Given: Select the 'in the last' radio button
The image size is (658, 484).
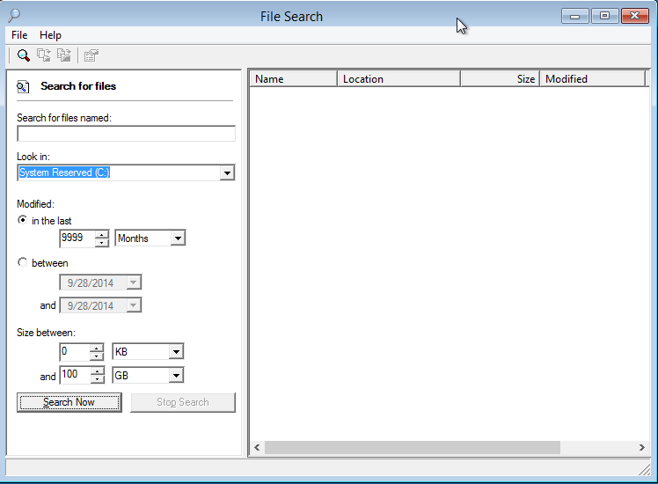Looking at the screenshot, I should [x=23, y=221].
